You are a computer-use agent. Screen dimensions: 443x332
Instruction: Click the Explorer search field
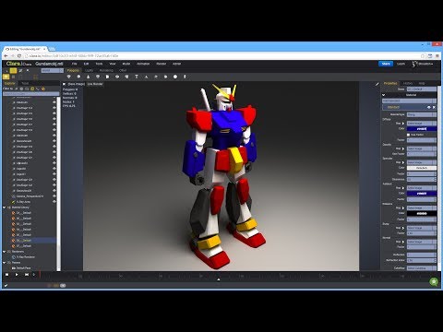coord(30,94)
